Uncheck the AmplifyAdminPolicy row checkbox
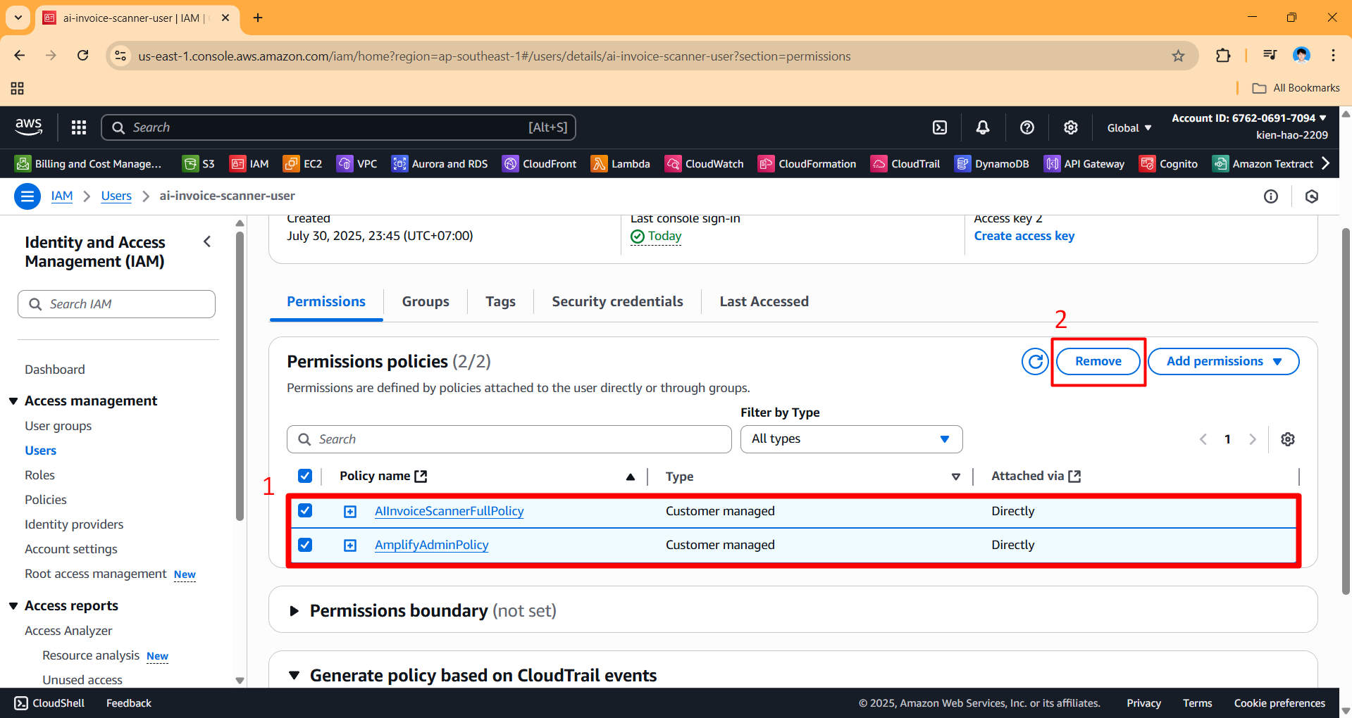 (x=304, y=544)
